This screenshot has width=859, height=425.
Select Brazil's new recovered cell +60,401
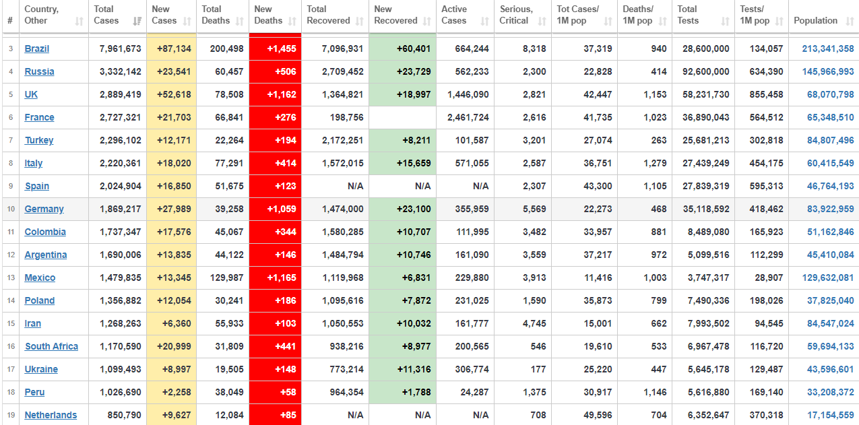click(403, 48)
